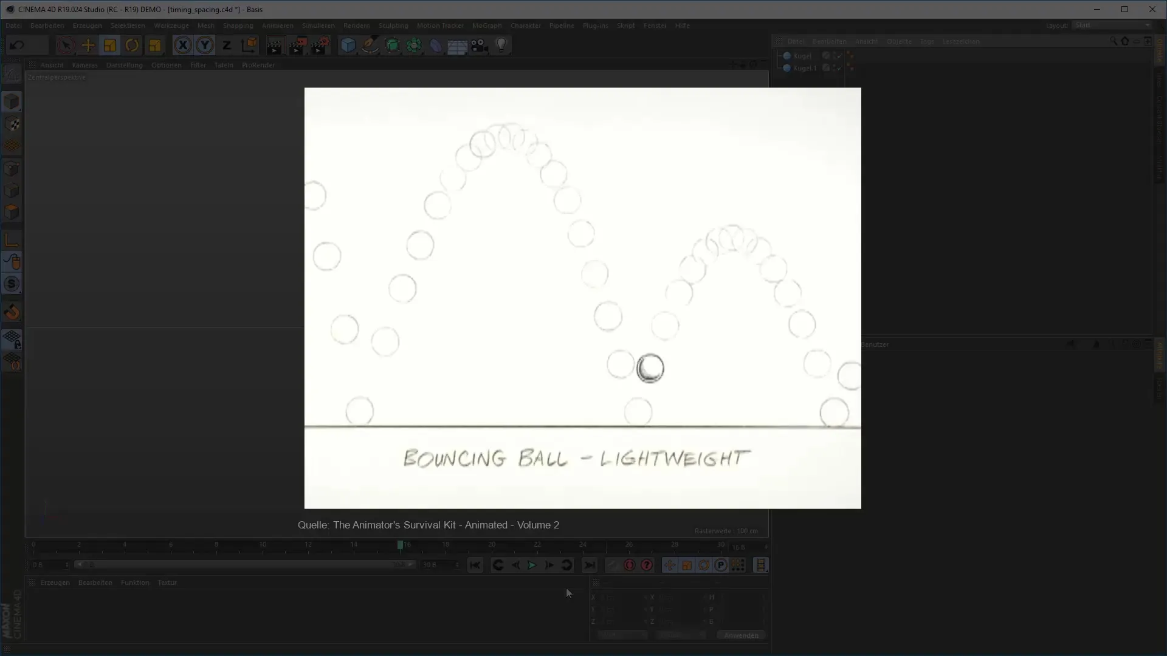Viewport: 1167px width, 656px height.
Task: Toggle position keyframe recording
Action: coord(669,565)
